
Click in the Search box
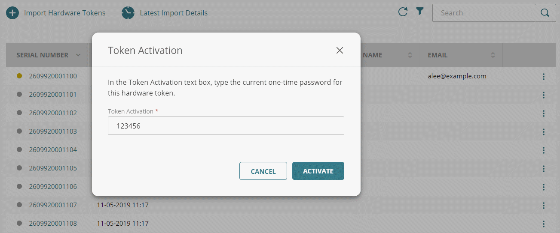(483, 13)
